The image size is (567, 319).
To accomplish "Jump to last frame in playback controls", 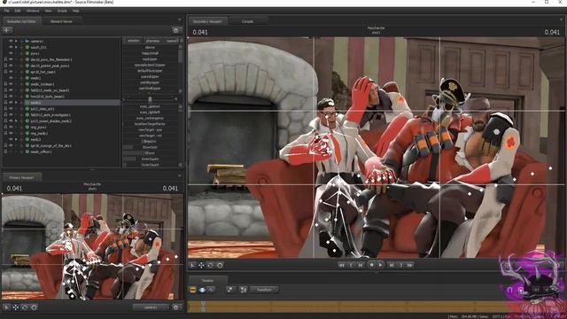I will (x=409, y=265).
